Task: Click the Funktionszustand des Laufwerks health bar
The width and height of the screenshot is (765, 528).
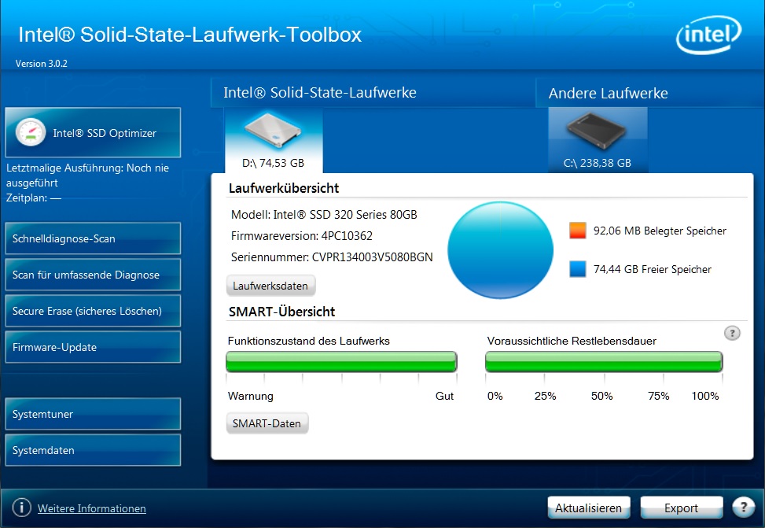Action: (341, 362)
